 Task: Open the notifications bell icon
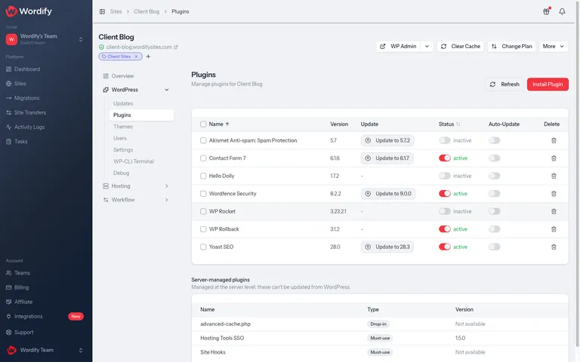tap(562, 11)
